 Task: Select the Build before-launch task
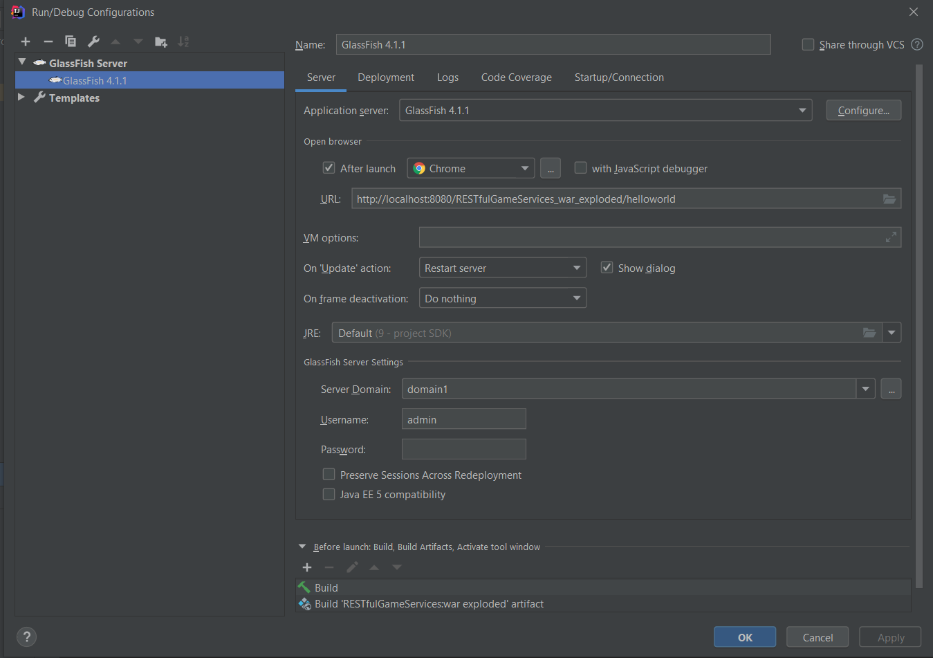pyautogui.click(x=603, y=587)
